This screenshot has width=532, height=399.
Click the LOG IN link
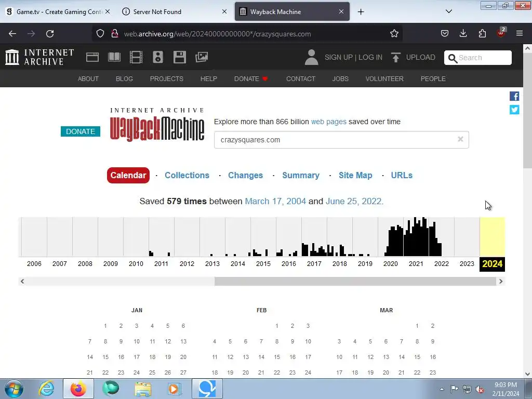click(370, 57)
